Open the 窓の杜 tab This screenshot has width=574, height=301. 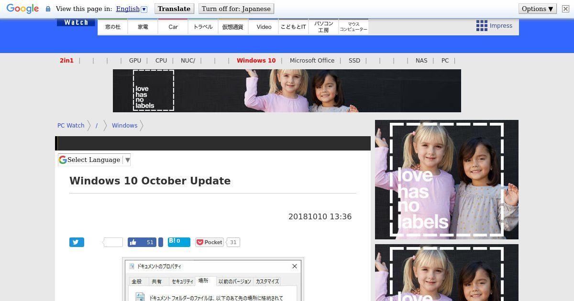[113, 27]
